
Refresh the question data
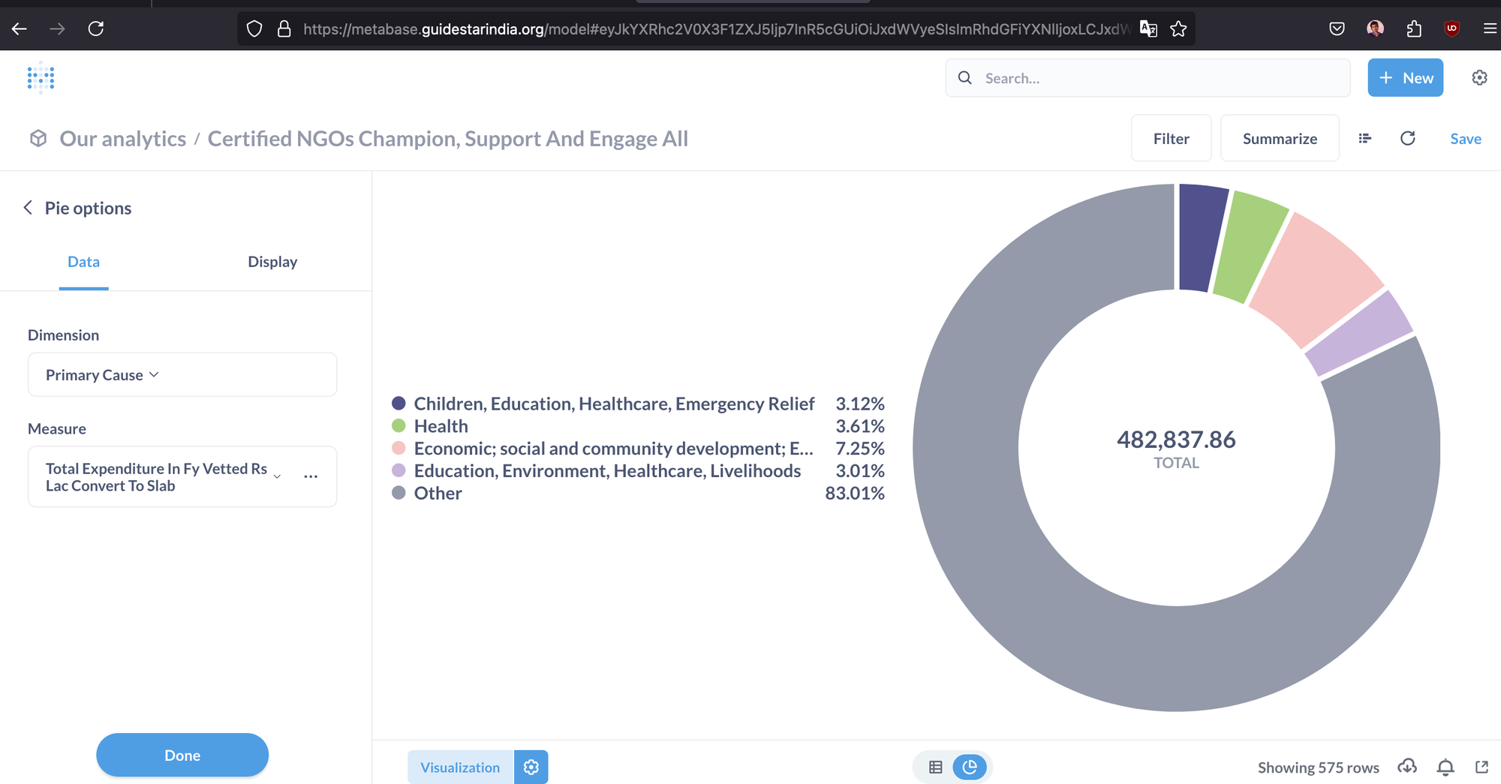[1408, 138]
